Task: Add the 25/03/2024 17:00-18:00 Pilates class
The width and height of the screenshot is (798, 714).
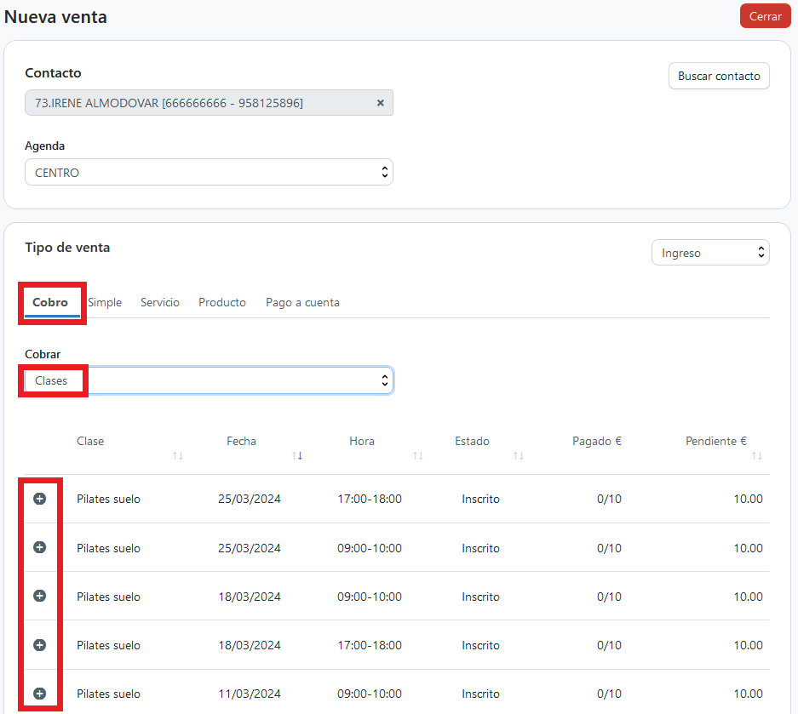Action: (40, 499)
